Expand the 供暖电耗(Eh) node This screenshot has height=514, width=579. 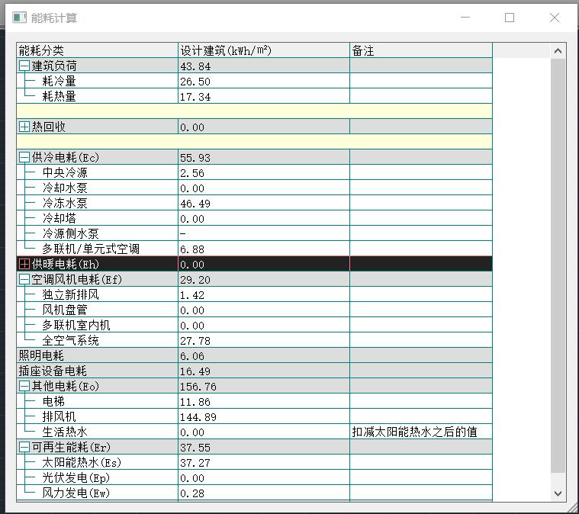pos(24,265)
